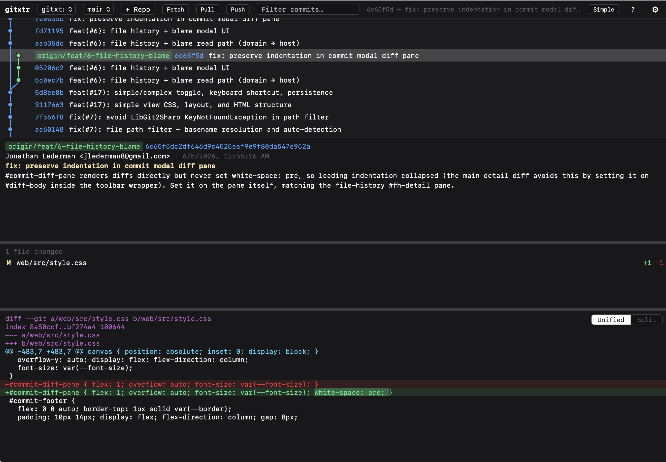Click the Push button
This screenshot has height=462, width=666.
click(x=238, y=9)
